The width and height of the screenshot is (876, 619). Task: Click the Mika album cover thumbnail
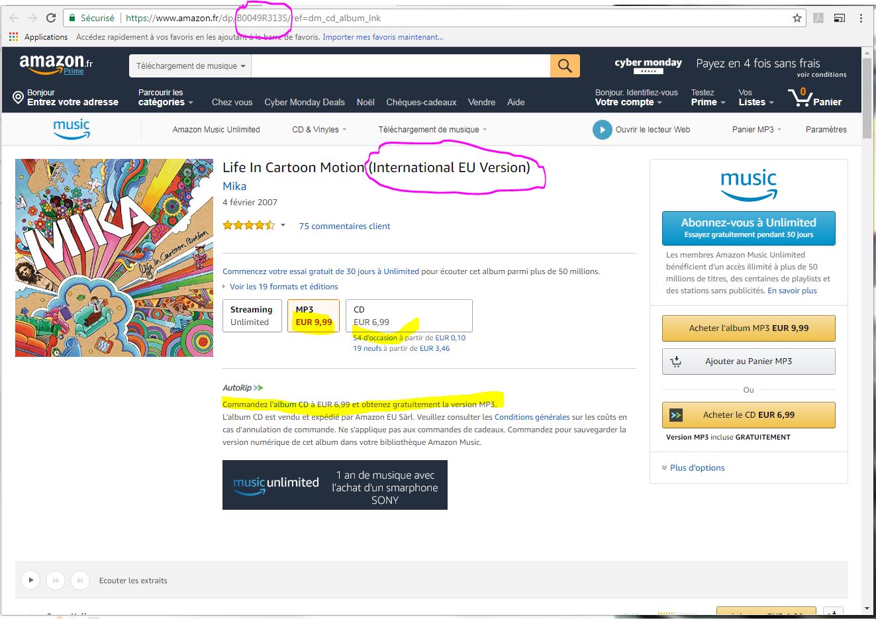[x=115, y=258]
